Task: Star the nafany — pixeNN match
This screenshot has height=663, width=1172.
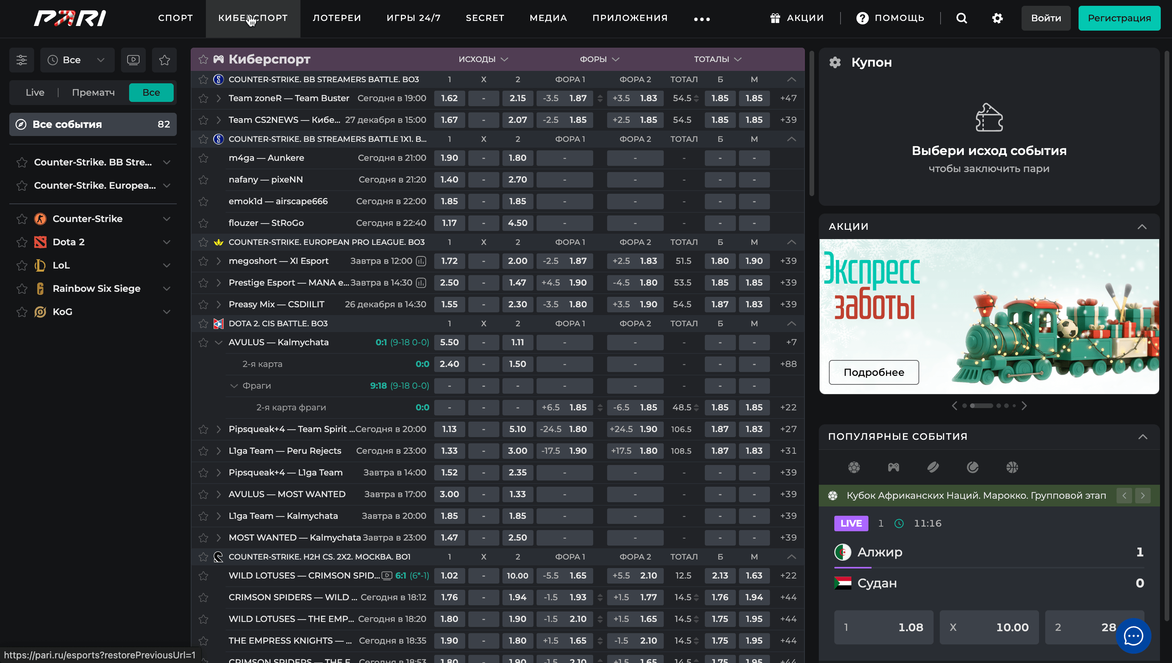Action: click(203, 180)
